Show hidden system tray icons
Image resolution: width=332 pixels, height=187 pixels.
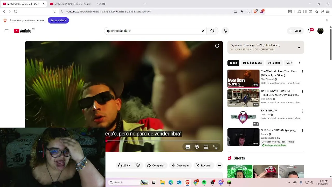[289, 182]
